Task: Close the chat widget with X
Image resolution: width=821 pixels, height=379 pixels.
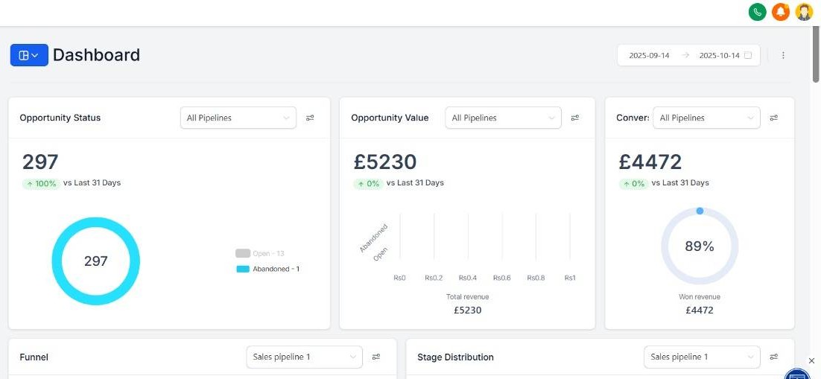Action: (x=811, y=360)
